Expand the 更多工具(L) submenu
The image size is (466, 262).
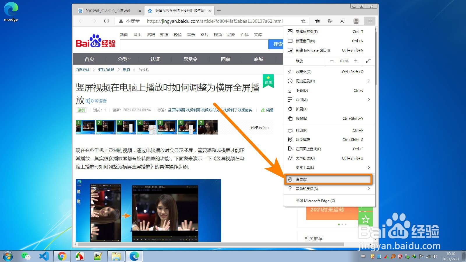tap(329, 167)
